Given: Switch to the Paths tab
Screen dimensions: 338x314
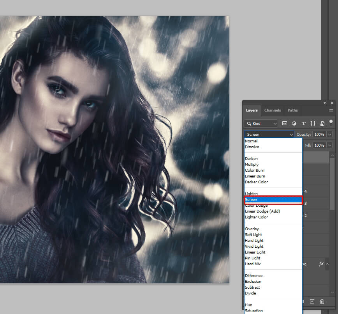Looking at the screenshot, I should (x=292, y=110).
